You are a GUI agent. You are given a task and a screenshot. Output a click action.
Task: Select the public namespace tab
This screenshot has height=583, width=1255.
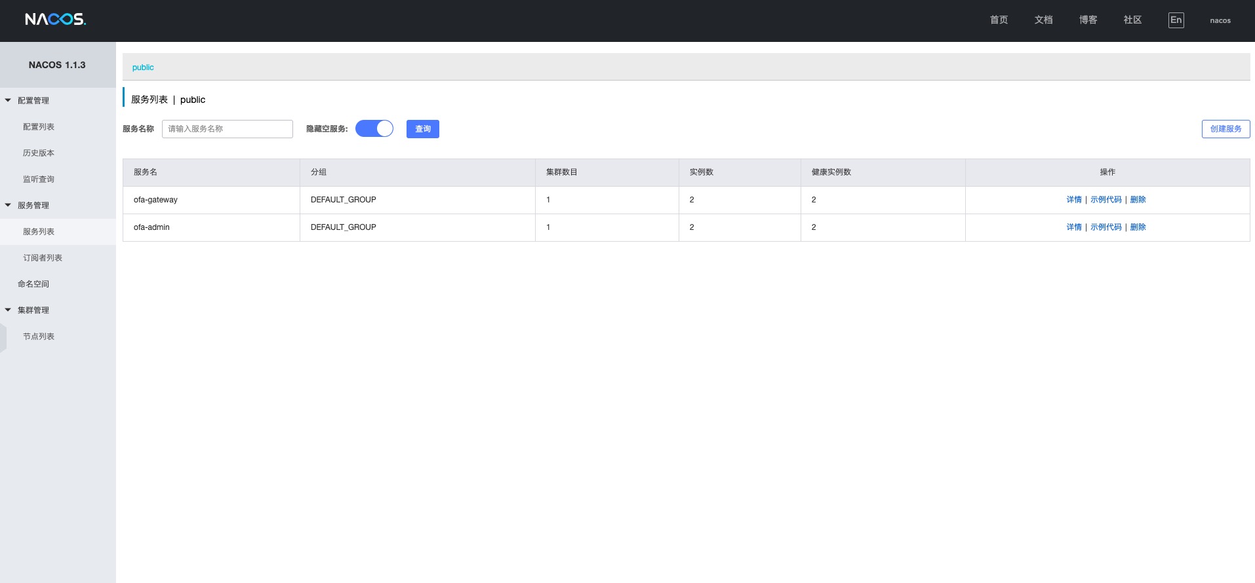(143, 67)
